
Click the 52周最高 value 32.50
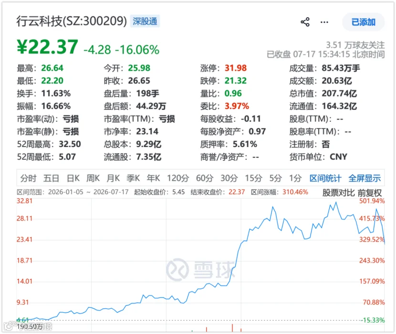point(70,144)
